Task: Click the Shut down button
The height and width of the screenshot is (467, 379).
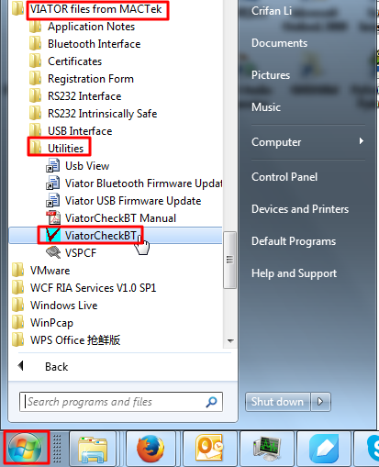Action: point(277,401)
